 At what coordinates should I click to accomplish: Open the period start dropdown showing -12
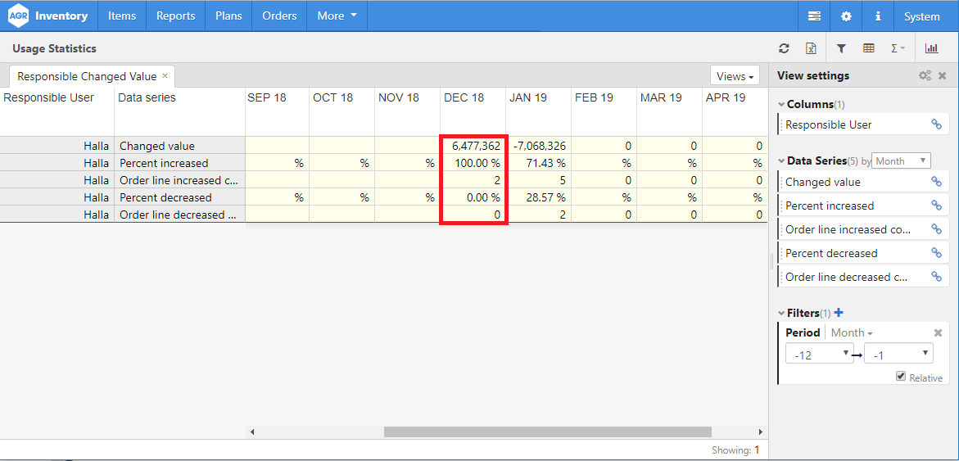(x=818, y=354)
